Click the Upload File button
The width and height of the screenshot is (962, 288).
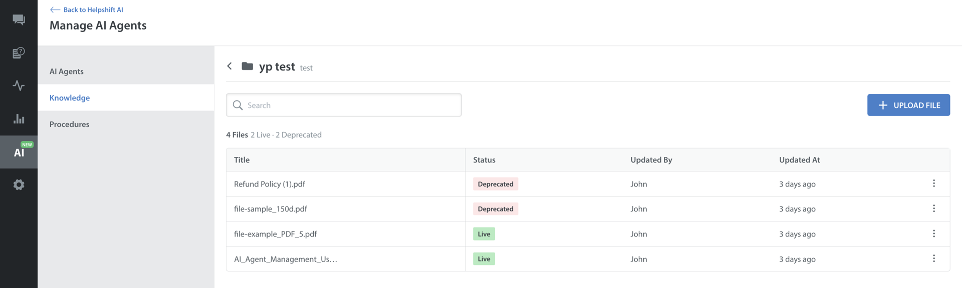click(x=908, y=105)
